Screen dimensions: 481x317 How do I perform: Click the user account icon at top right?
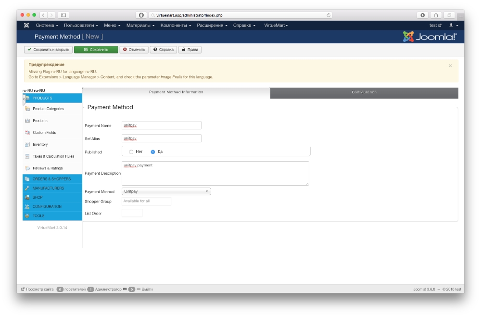[x=451, y=25]
